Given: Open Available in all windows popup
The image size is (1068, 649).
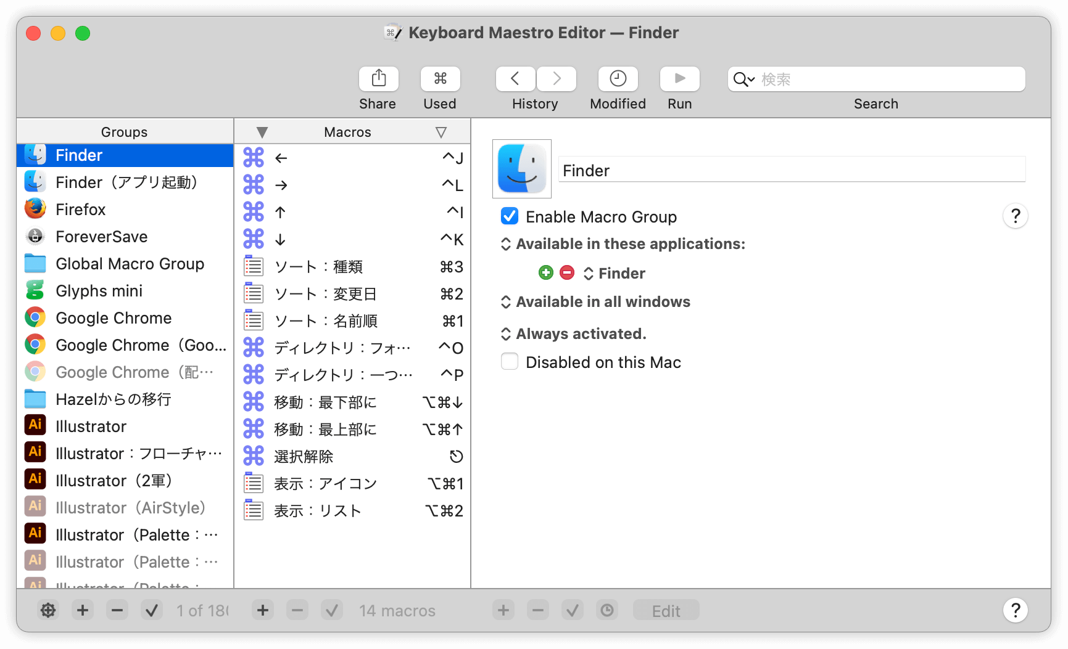Looking at the screenshot, I should (x=595, y=302).
